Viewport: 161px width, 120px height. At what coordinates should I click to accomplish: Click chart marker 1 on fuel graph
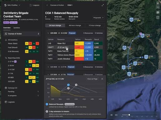point(68,85)
